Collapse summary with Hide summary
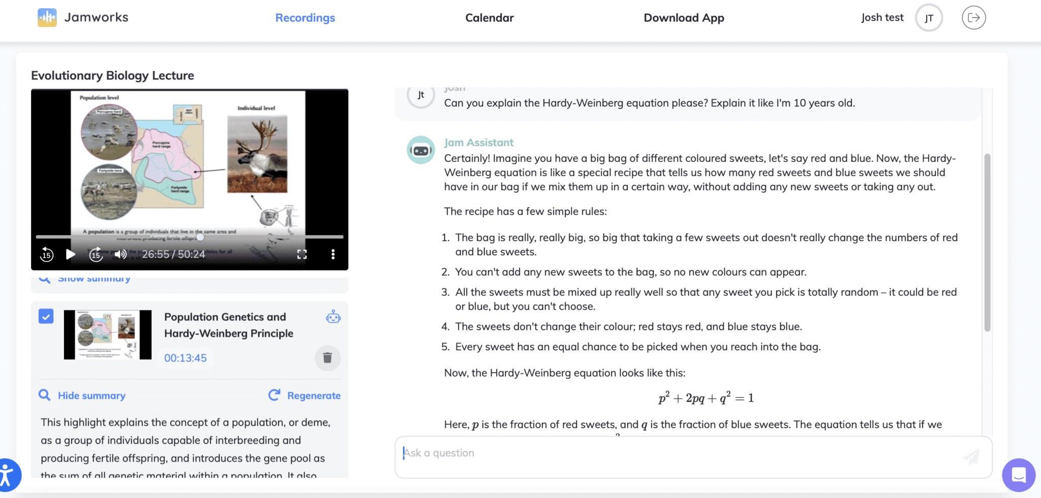1041x498 pixels. coord(91,395)
